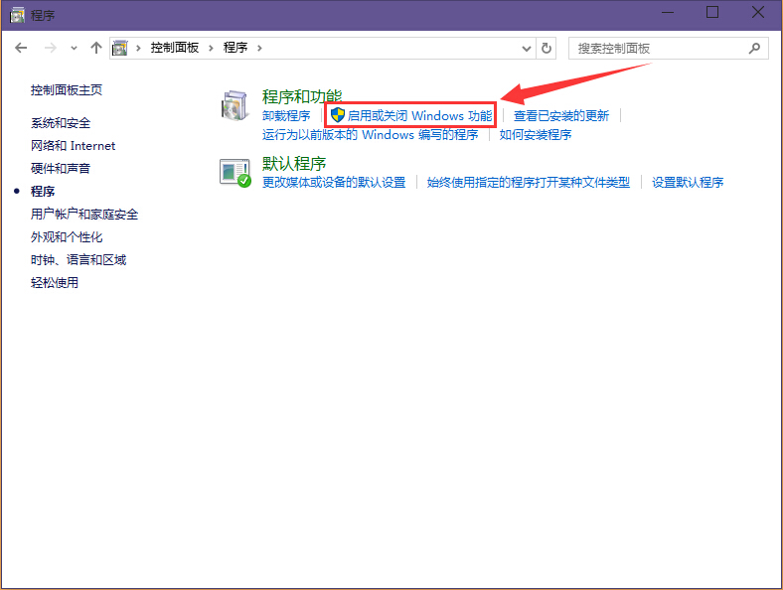Open 硬件和声音 category

tap(61, 169)
